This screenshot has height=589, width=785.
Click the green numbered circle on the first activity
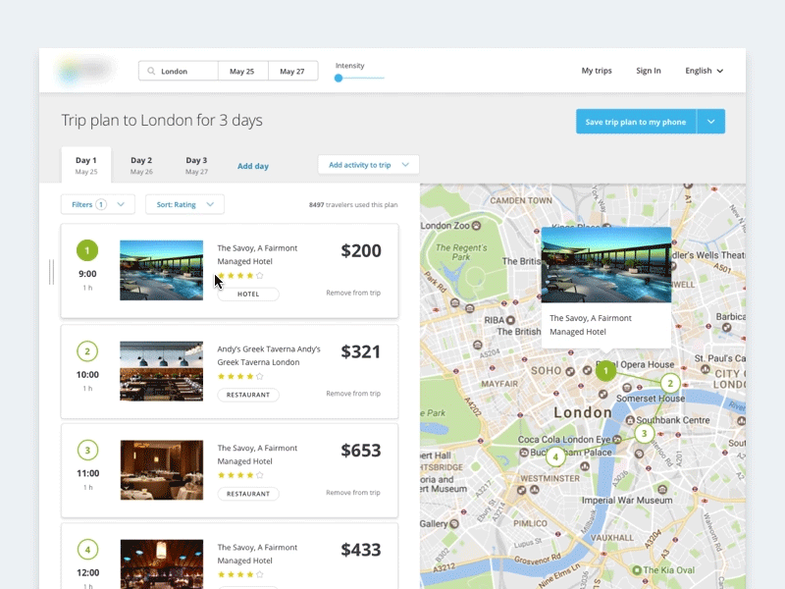tap(86, 250)
